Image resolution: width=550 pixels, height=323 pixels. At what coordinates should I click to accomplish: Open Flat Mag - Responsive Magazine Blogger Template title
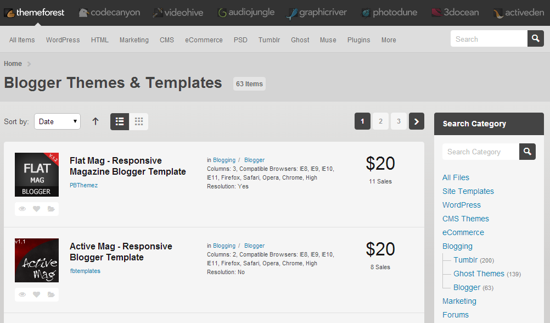(128, 166)
